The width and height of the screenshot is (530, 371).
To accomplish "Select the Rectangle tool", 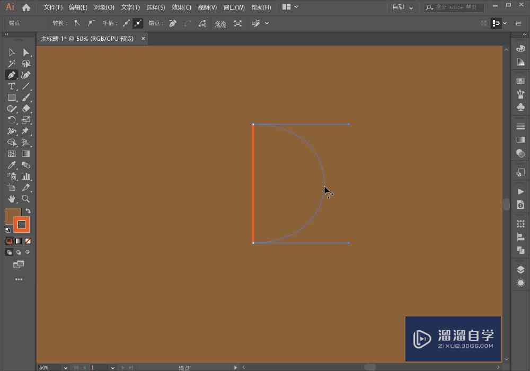I will pyautogui.click(x=12, y=98).
